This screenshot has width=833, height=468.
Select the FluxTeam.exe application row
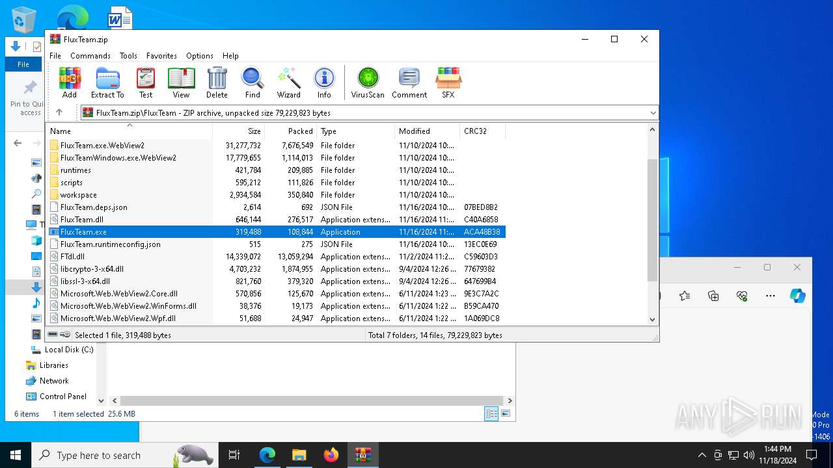[x=276, y=232]
